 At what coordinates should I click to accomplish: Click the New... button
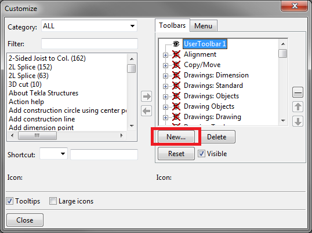click(176, 137)
